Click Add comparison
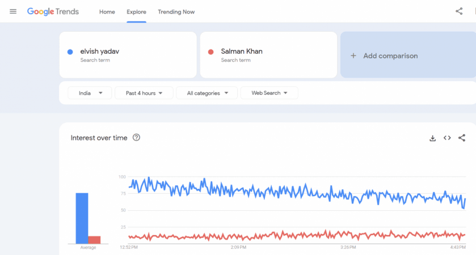This screenshot has width=476, height=255. 408,55
